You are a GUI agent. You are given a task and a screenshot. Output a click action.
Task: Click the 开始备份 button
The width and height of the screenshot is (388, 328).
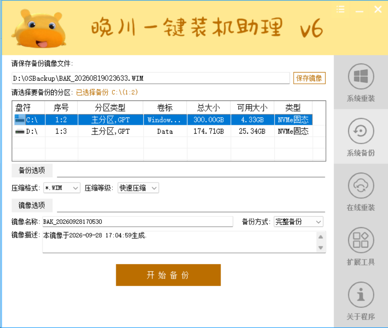point(168,275)
